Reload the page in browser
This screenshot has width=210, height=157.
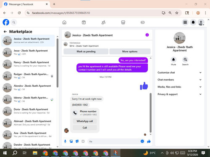(x=19, y=13)
